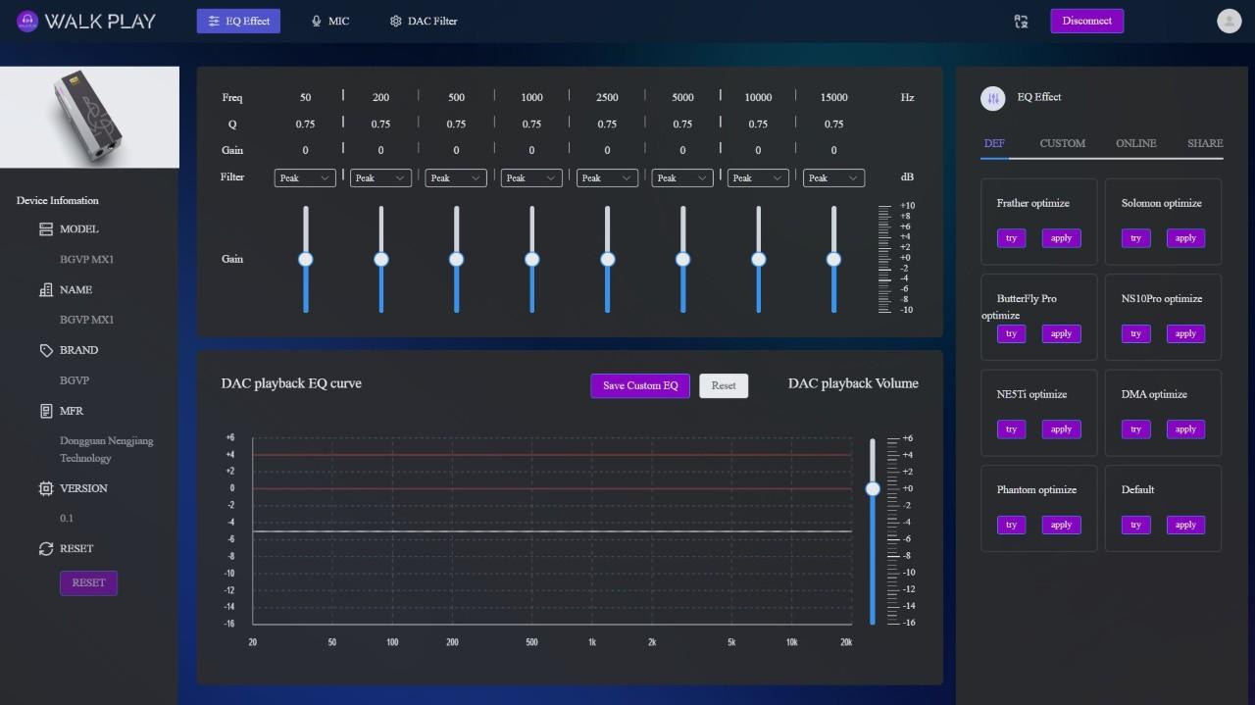
Task: Click the MODEL device icon
Action: [x=45, y=229]
